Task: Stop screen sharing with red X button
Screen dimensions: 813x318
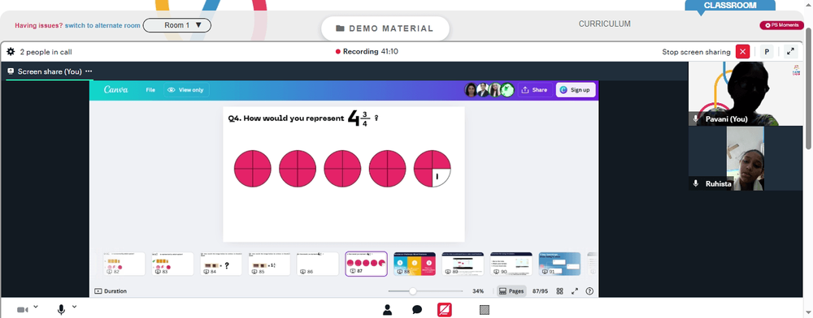Action: pos(742,52)
